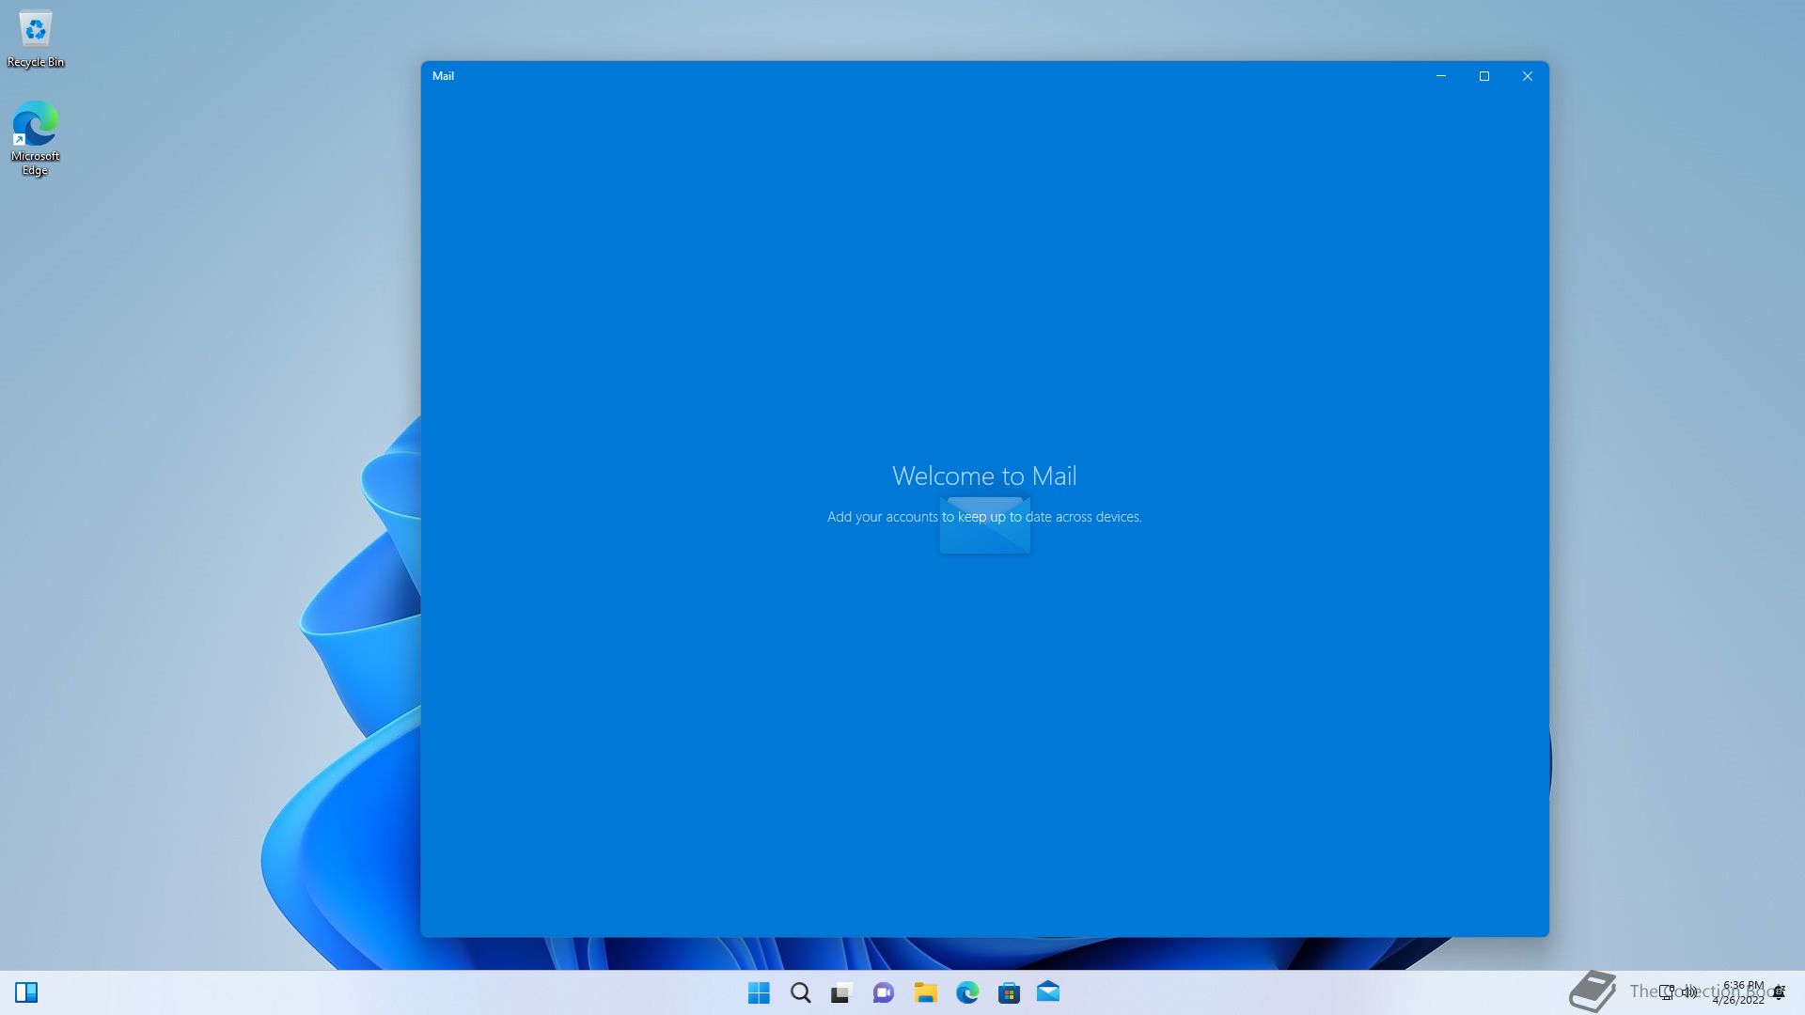Open the Widgets panel on the taskbar
1805x1015 pixels.
pyautogui.click(x=26, y=992)
